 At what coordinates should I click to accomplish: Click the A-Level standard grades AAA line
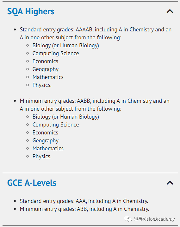click(84, 201)
